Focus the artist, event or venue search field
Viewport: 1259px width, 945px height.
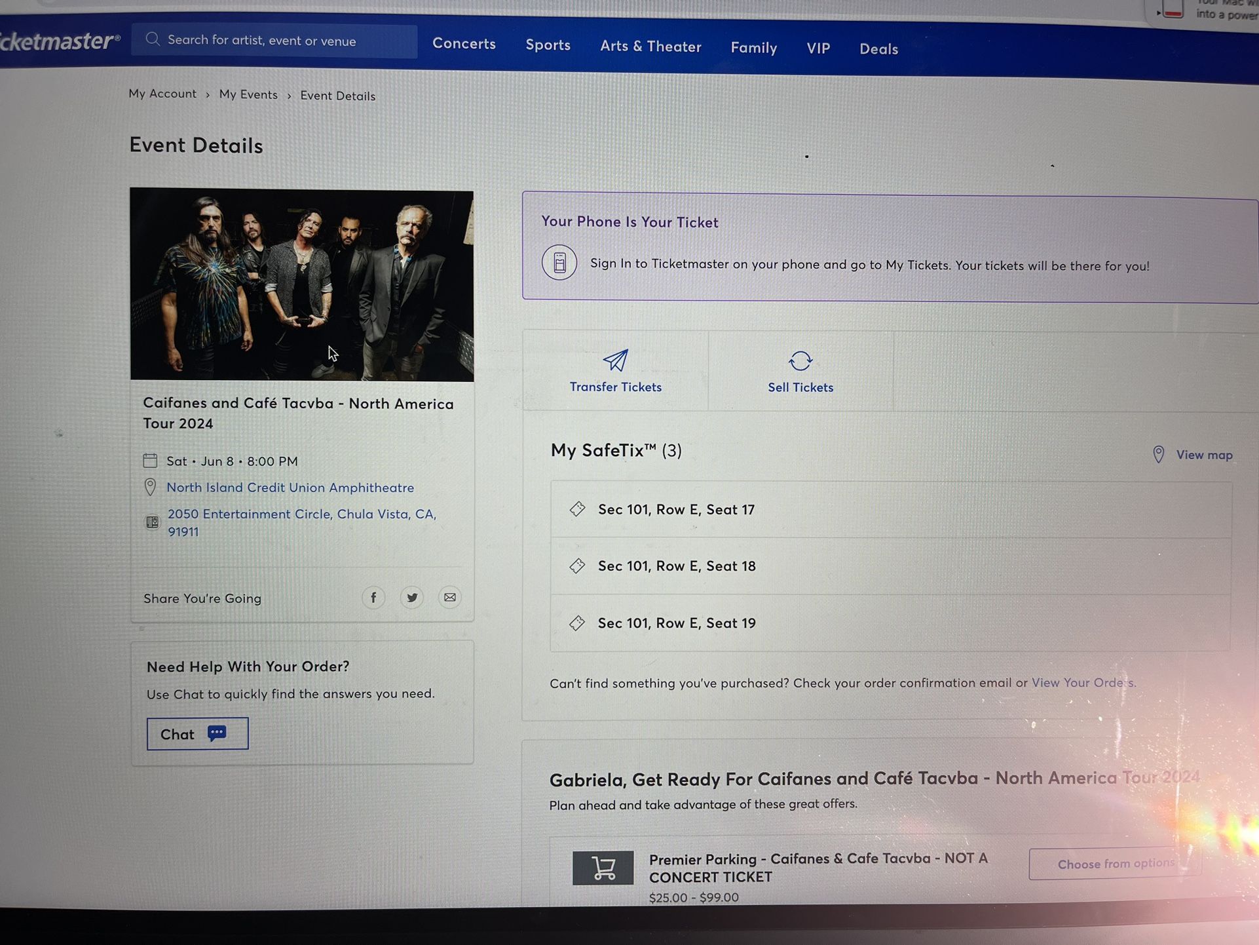click(274, 41)
